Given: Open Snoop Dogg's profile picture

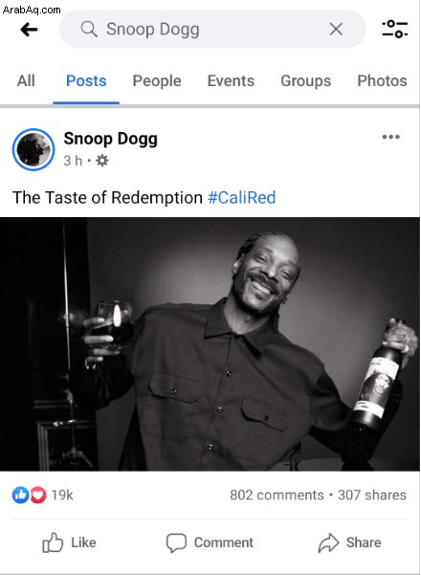Looking at the screenshot, I should pos(33,149).
